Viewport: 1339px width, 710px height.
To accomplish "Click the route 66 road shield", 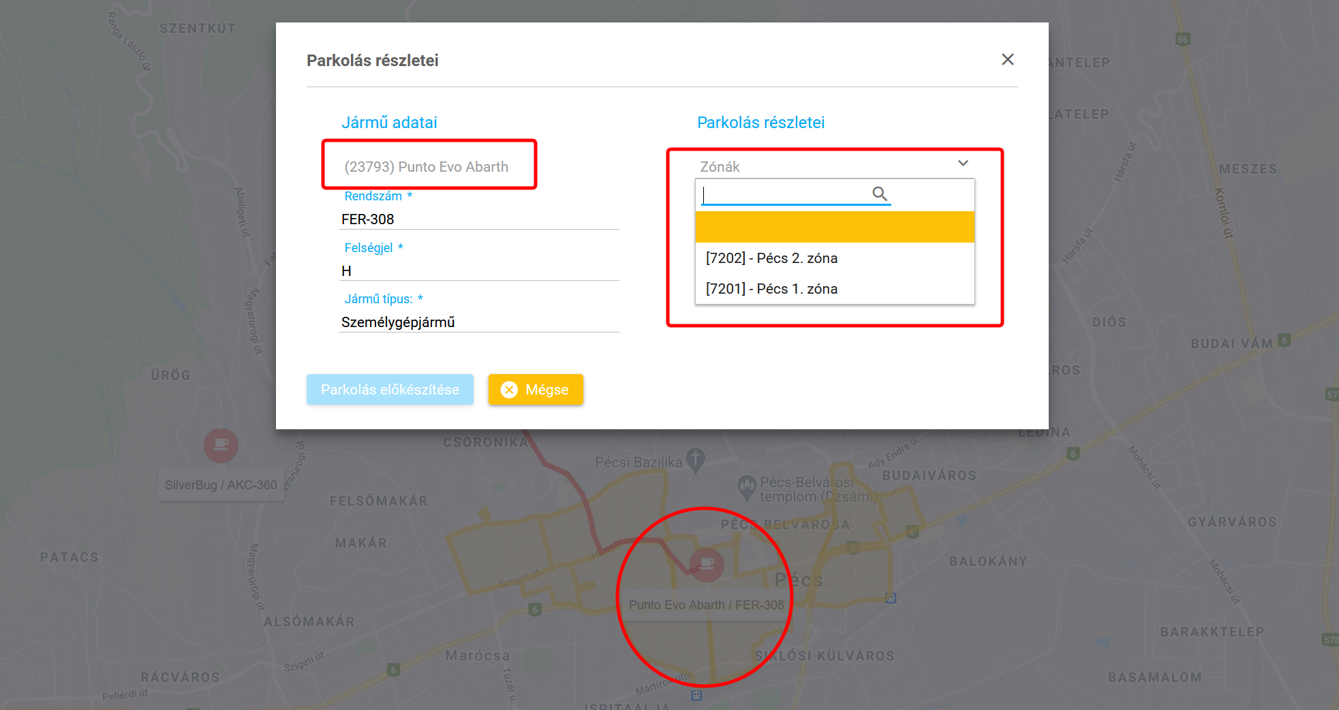I will point(1183,39).
